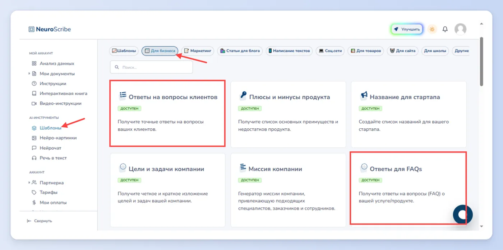Expand the Мои документы arrow
This screenshot has height=250, width=503.
[x=29, y=74]
